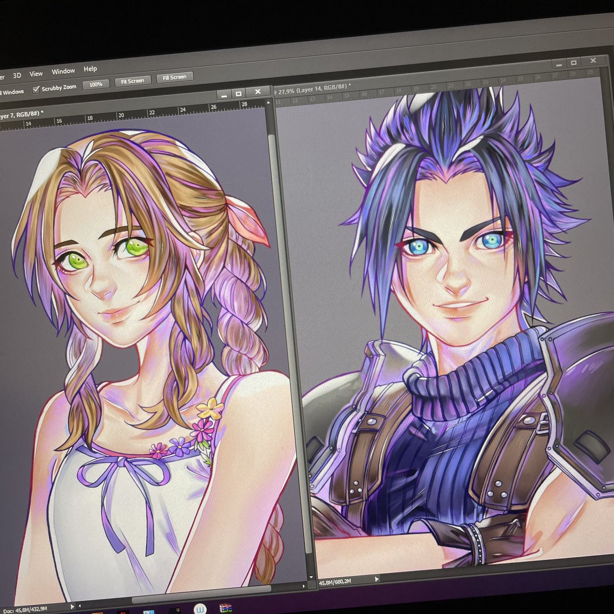Minimize the left document window
Screen dimensions: 614x614
pyautogui.click(x=223, y=95)
